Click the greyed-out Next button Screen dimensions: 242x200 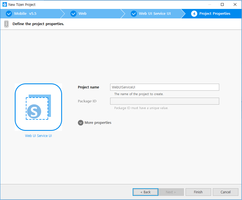click(171, 192)
